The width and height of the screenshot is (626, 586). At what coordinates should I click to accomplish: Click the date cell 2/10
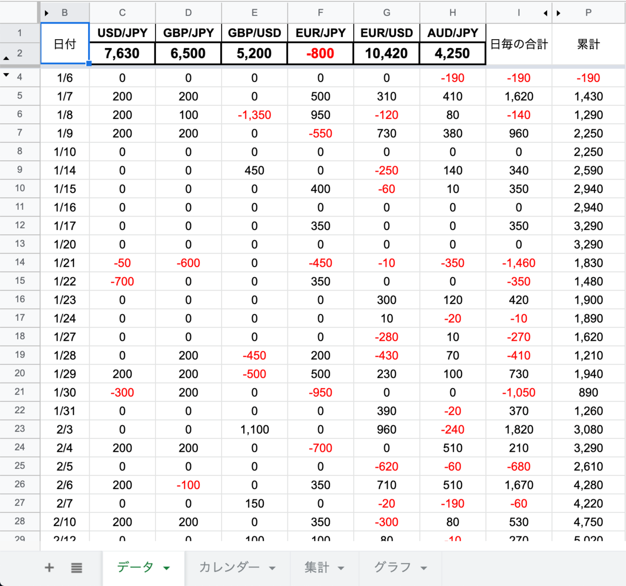(x=65, y=522)
